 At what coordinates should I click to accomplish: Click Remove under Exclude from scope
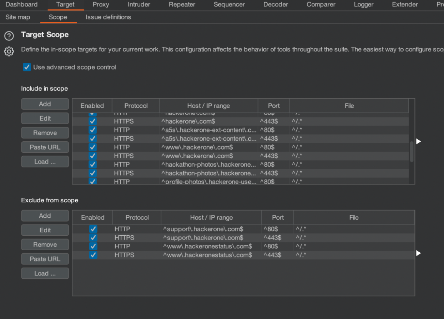(x=45, y=245)
